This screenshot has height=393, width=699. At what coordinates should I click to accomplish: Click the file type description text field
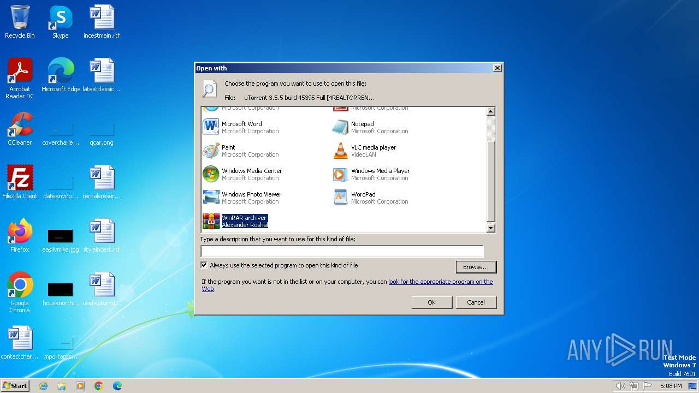pyautogui.click(x=342, y=251)
